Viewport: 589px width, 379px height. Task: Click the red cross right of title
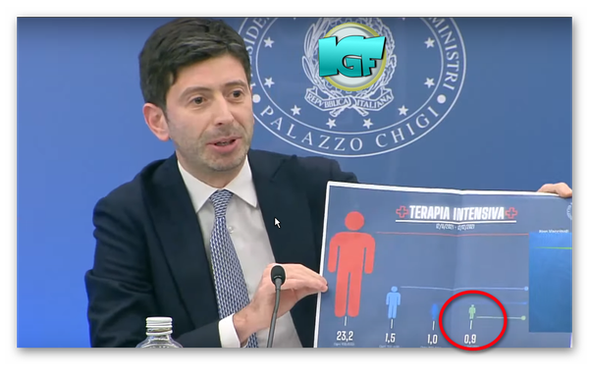pos(510,213)
